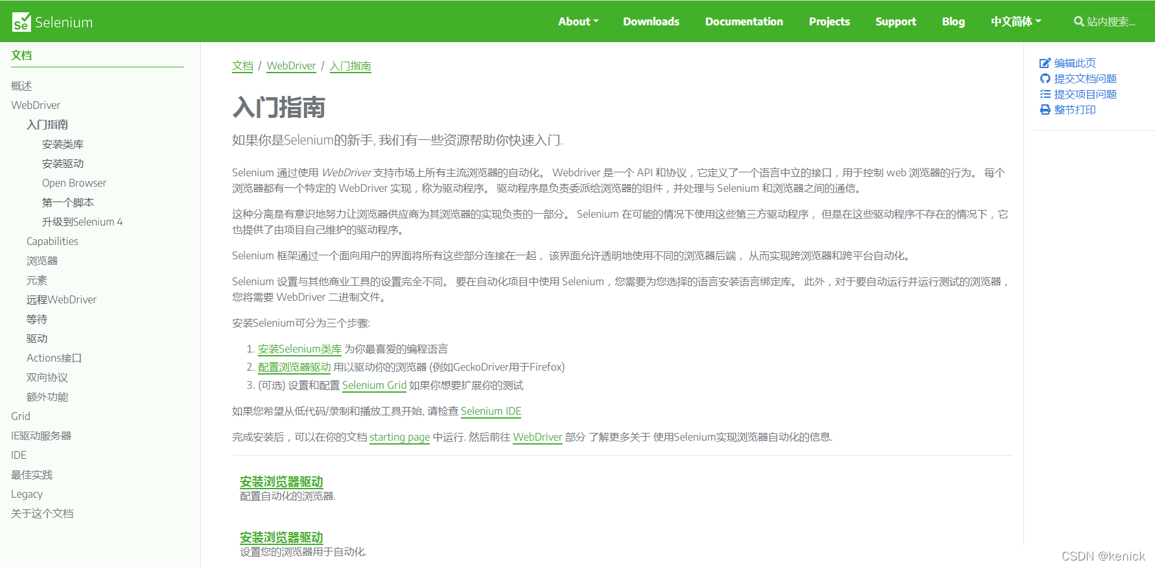Open 提交项目问题 link

click(x=1085, y=94)
